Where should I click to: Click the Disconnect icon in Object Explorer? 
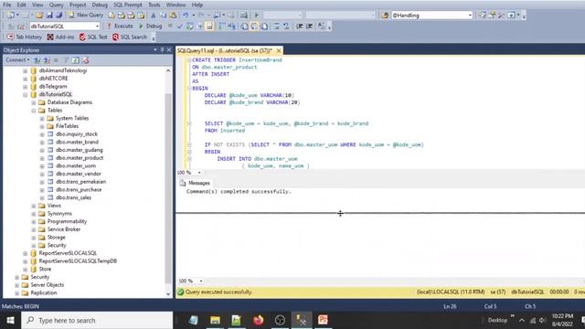coord(47,60)
